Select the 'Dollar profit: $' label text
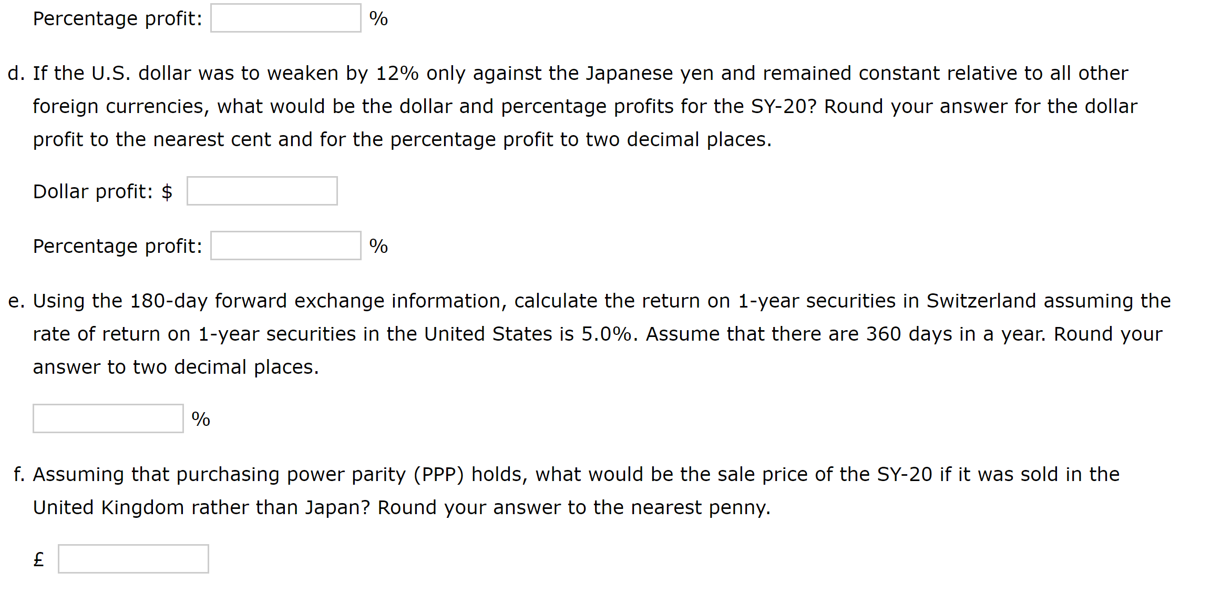Screen dimensions: 1221x603 point(102,191)
